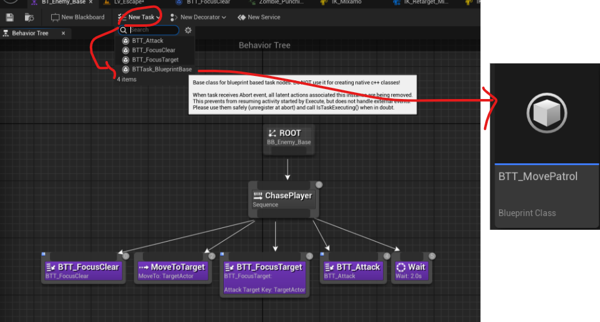The image size is (600, 322).
Task: Click the root icon in ROOT node
Action: [272, 133]
